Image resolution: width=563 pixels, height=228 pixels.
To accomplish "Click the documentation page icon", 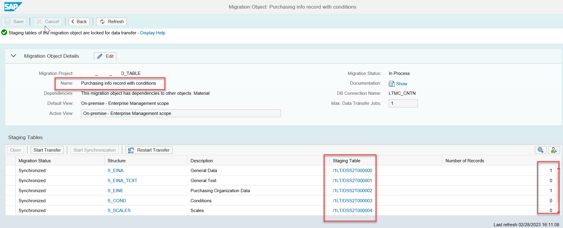I will (x=391, y=84).
